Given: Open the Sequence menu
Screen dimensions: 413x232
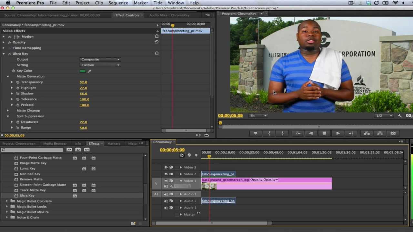Looking at the screenshot, I should pyautogui.click(x=118, y=3).
